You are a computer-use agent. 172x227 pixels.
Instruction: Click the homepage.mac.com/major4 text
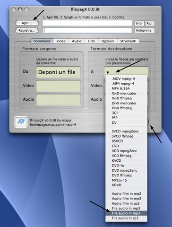tap(53, 124)
